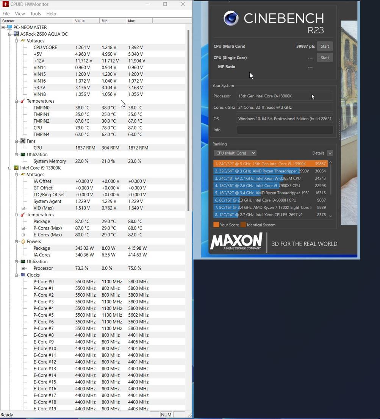
Task: Maximize the HWMonitor window
Action: coord(165,4)
